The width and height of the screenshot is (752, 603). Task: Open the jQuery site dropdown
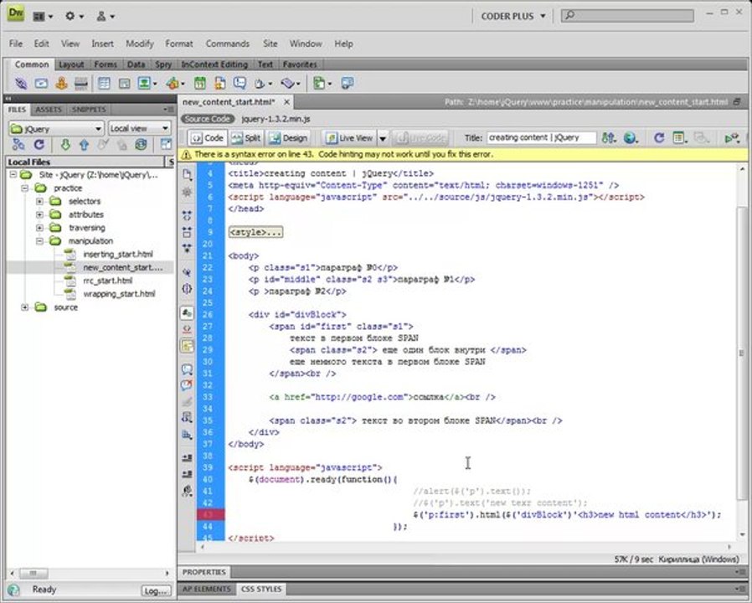point(56,129)
